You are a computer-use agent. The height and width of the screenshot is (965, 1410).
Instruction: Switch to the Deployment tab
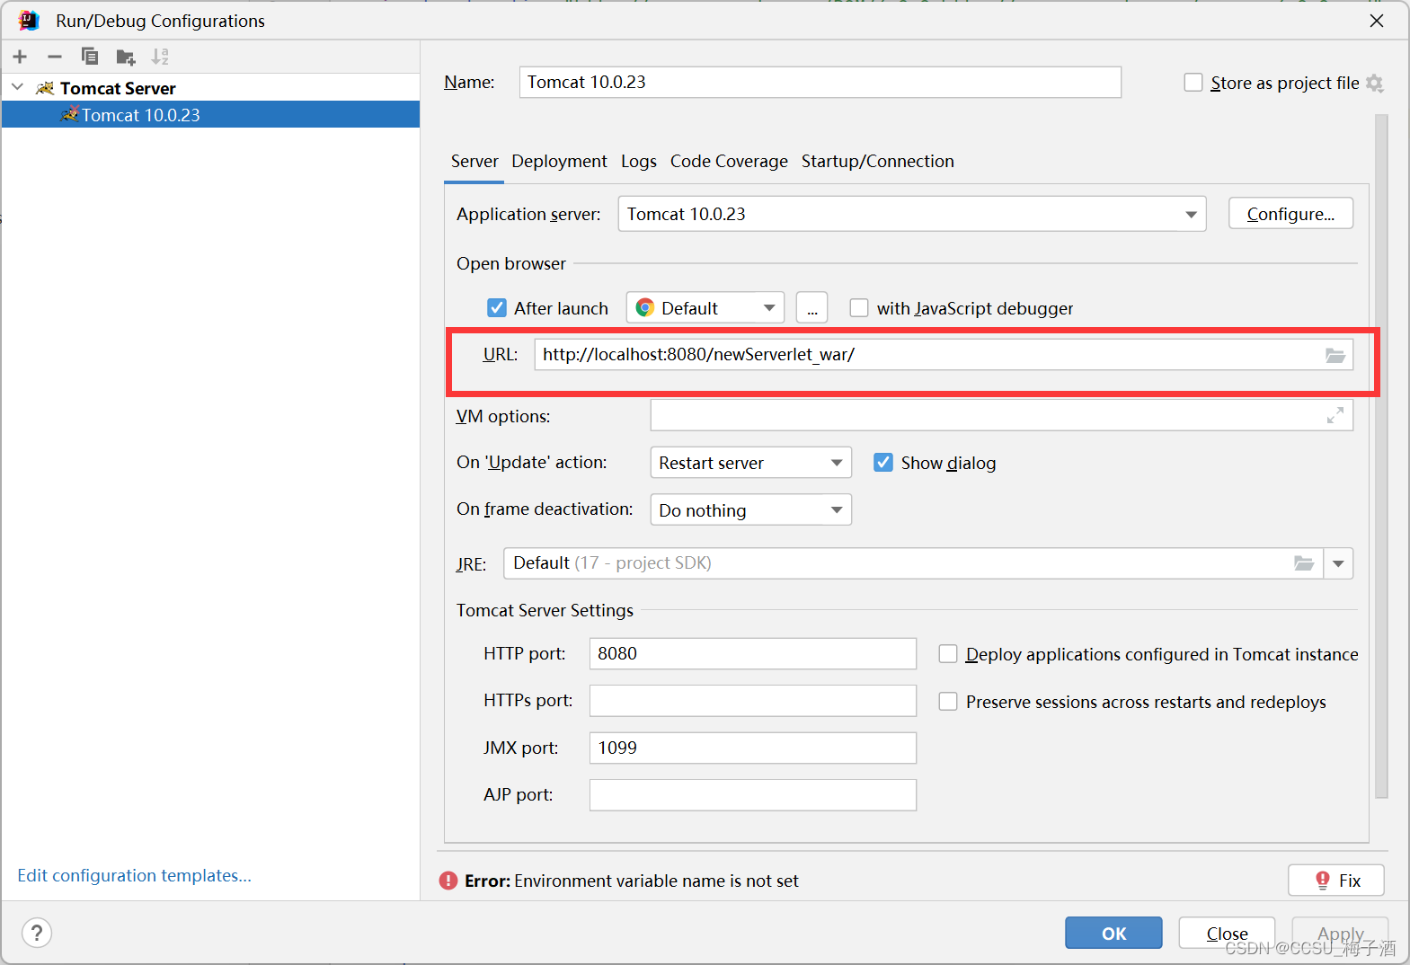click(559, 162)
